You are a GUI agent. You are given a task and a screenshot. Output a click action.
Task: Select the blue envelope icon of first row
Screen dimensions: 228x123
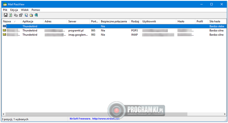[x=4, y=26]
